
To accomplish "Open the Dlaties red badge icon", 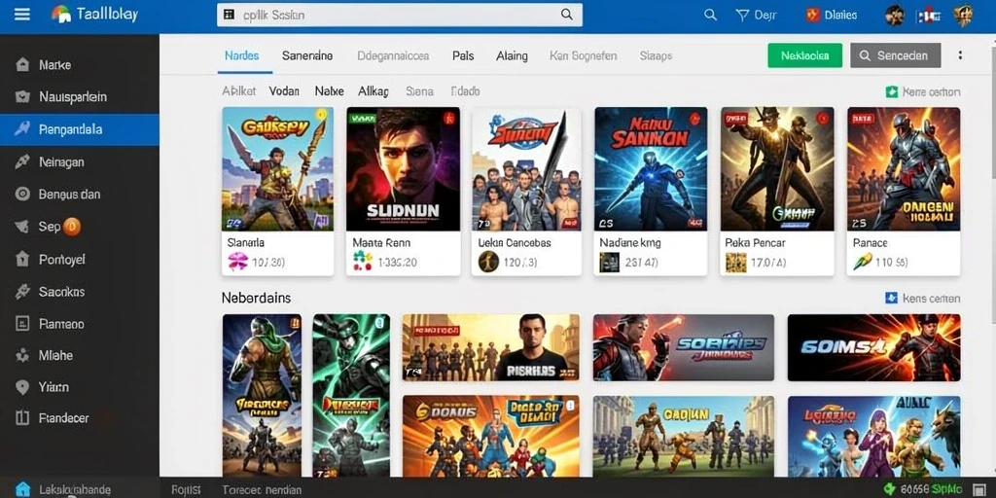I will coord(812,16).
